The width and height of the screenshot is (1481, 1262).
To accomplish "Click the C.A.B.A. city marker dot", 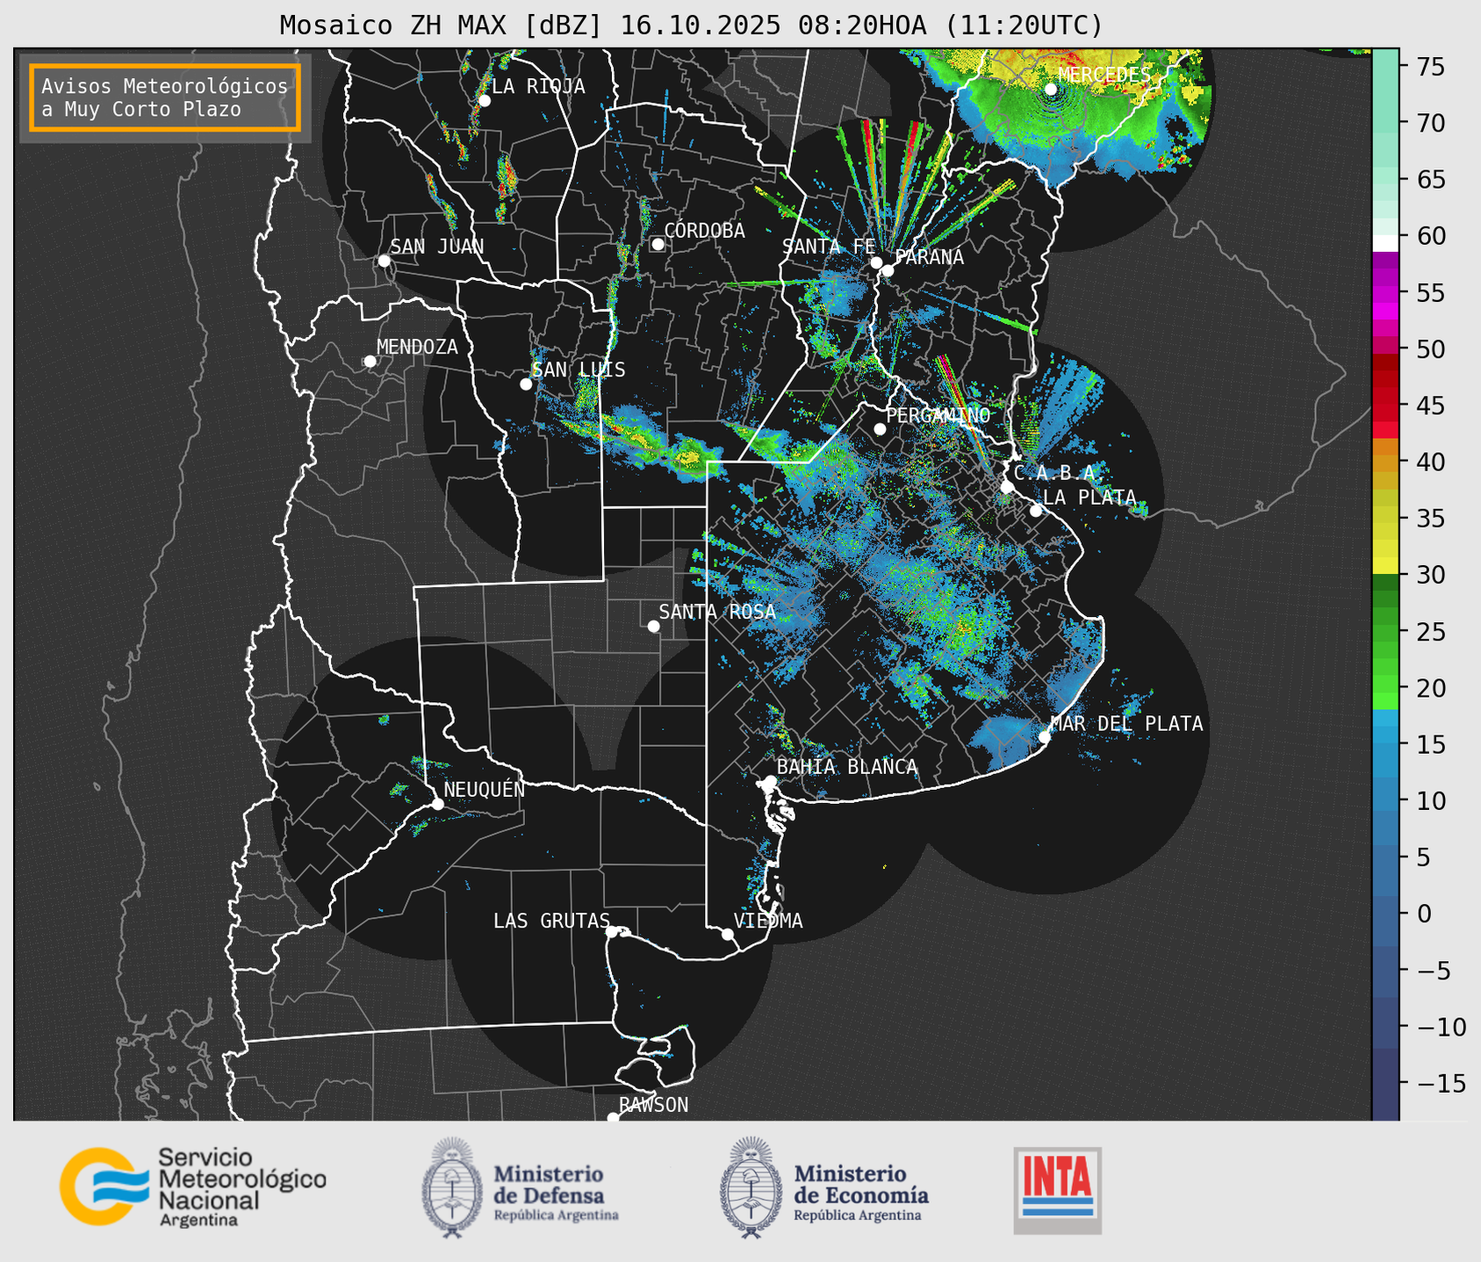I will pos(1008,487).
